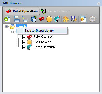The height and width of the screenshot is (94, 102).
Task: Click the teal icon beside Sweep Operation
Action: click(x=29, y=47)
